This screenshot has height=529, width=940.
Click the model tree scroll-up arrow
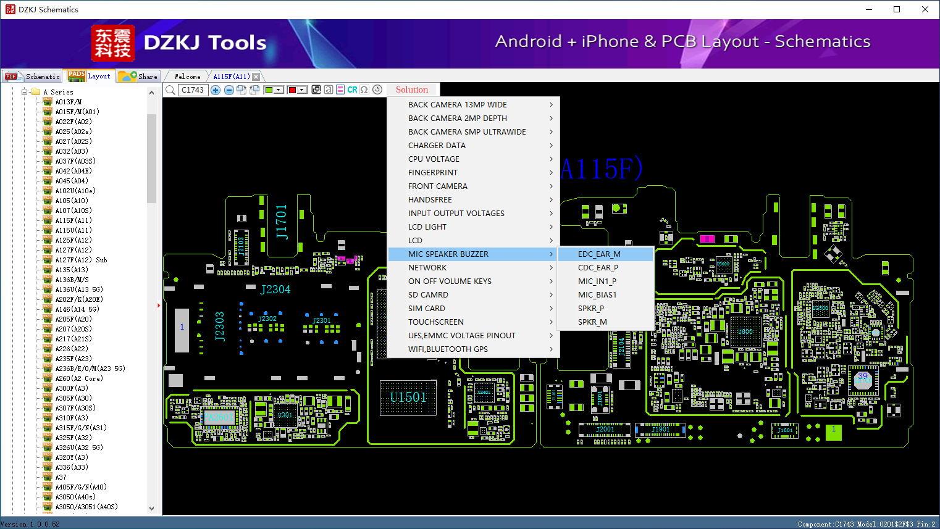tap(152, 93)
